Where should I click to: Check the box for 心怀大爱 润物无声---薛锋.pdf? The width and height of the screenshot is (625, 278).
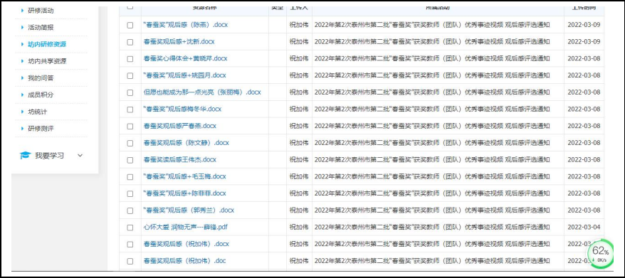pyautogui.click(x=130, y=228)
